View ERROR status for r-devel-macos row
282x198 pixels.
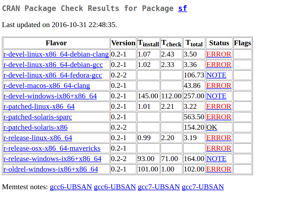219,86
